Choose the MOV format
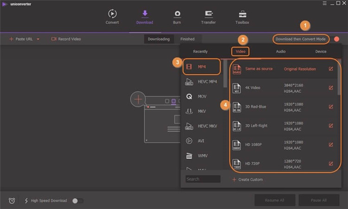Viewport: 348px width, 209px height. [201, 97]
